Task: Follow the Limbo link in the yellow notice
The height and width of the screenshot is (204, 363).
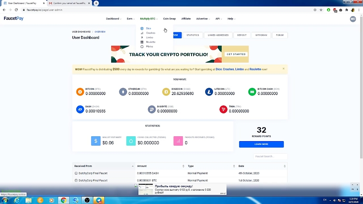Action: coord(239,69)
